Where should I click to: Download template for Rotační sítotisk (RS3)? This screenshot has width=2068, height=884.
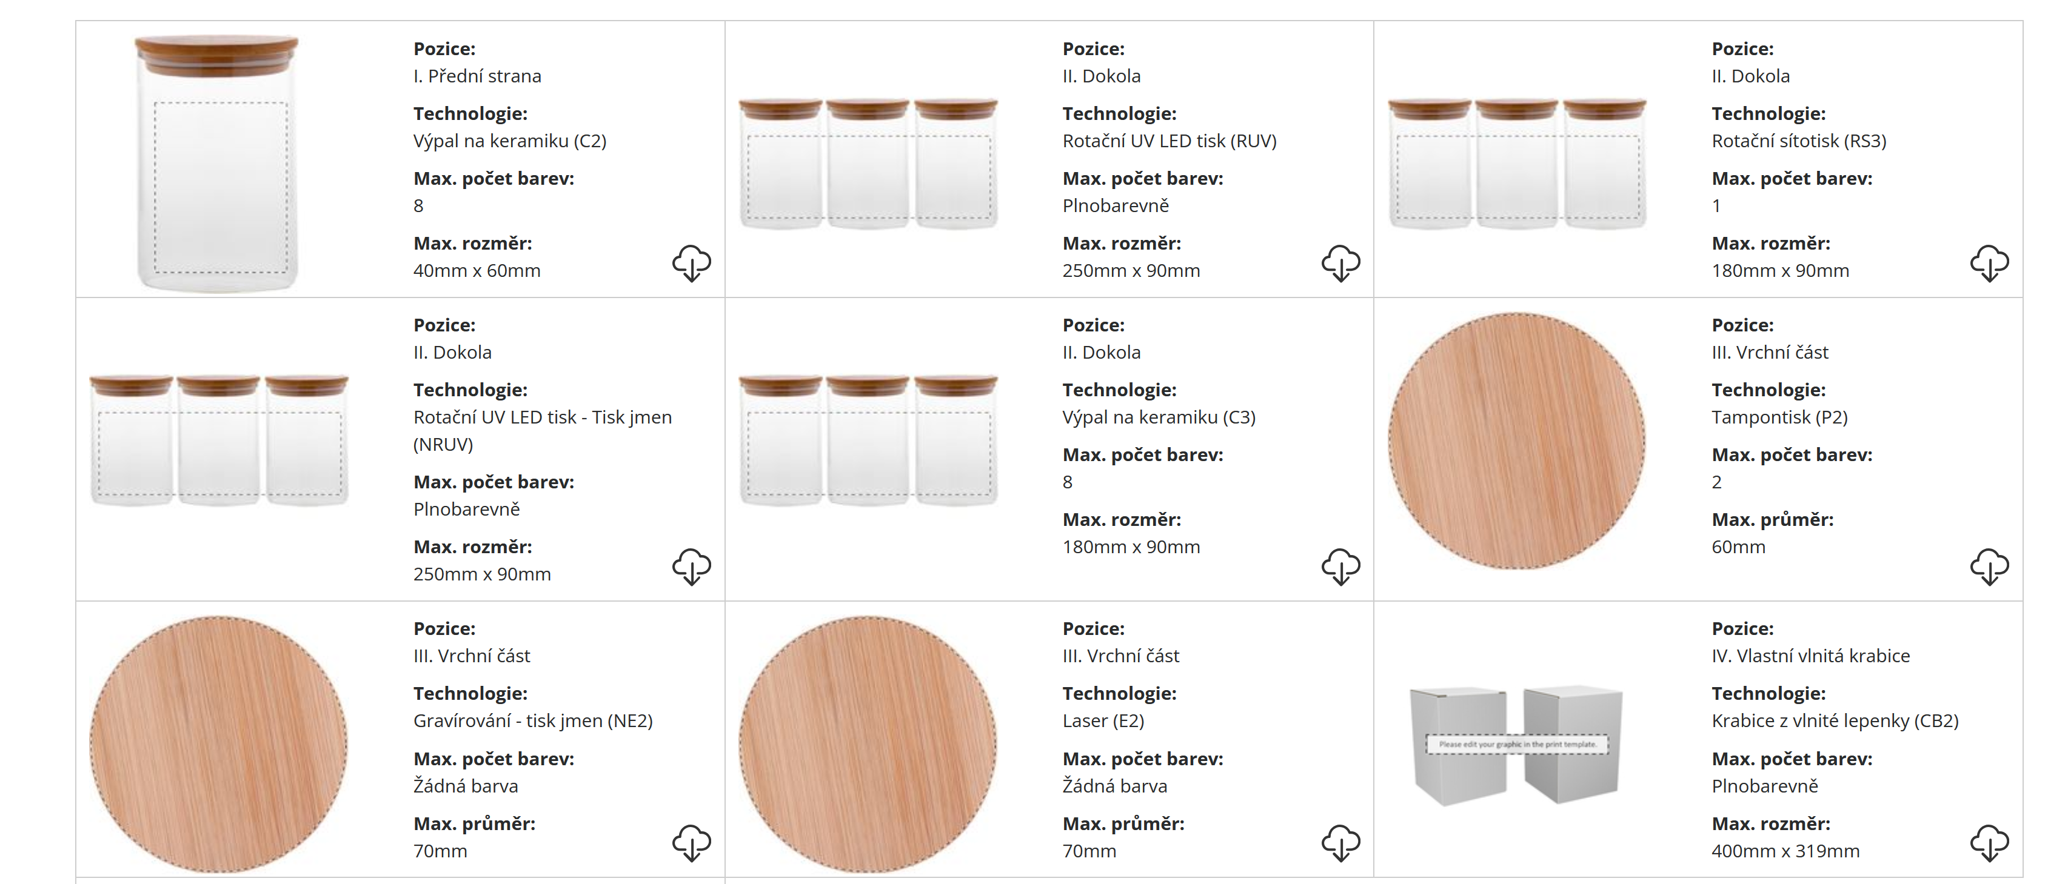click(x=1989, y=263)
